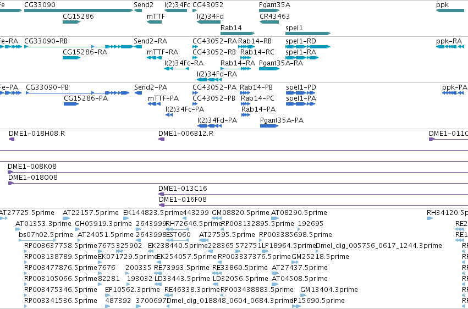Click the mTTF gene feature

pyautogui.click(x=154, y=22)
